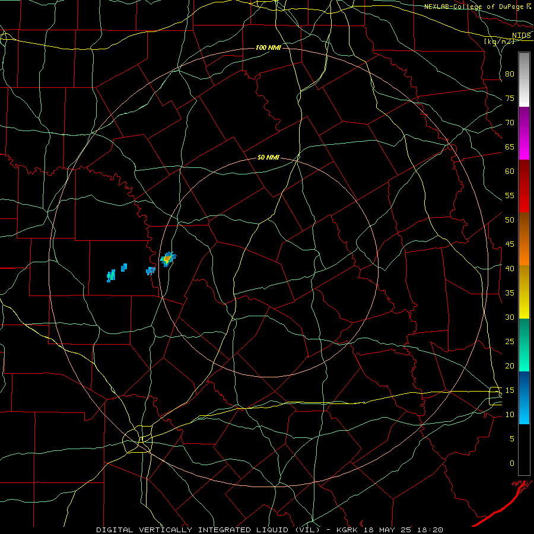Click the 40 value on the color scale
Screen dimensions: 534x534
[510, 269]
